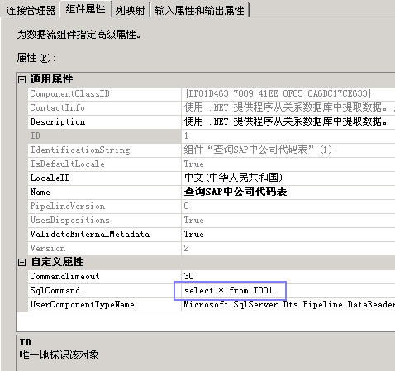Click the 自定义属性 category header
Image resolution: width=395 pixels, height=371 pixels.
coord(57,262)
